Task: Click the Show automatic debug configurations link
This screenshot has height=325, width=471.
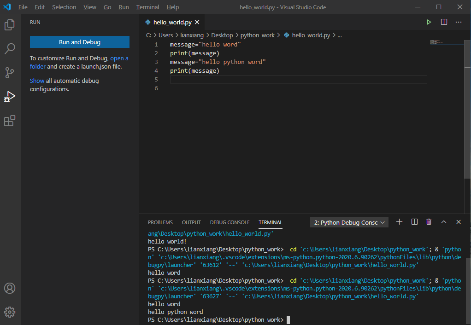Action: click(37, 81)
